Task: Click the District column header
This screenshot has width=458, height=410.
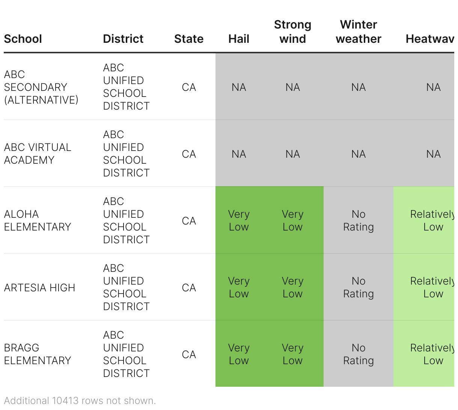Action: tap(123, 39)
